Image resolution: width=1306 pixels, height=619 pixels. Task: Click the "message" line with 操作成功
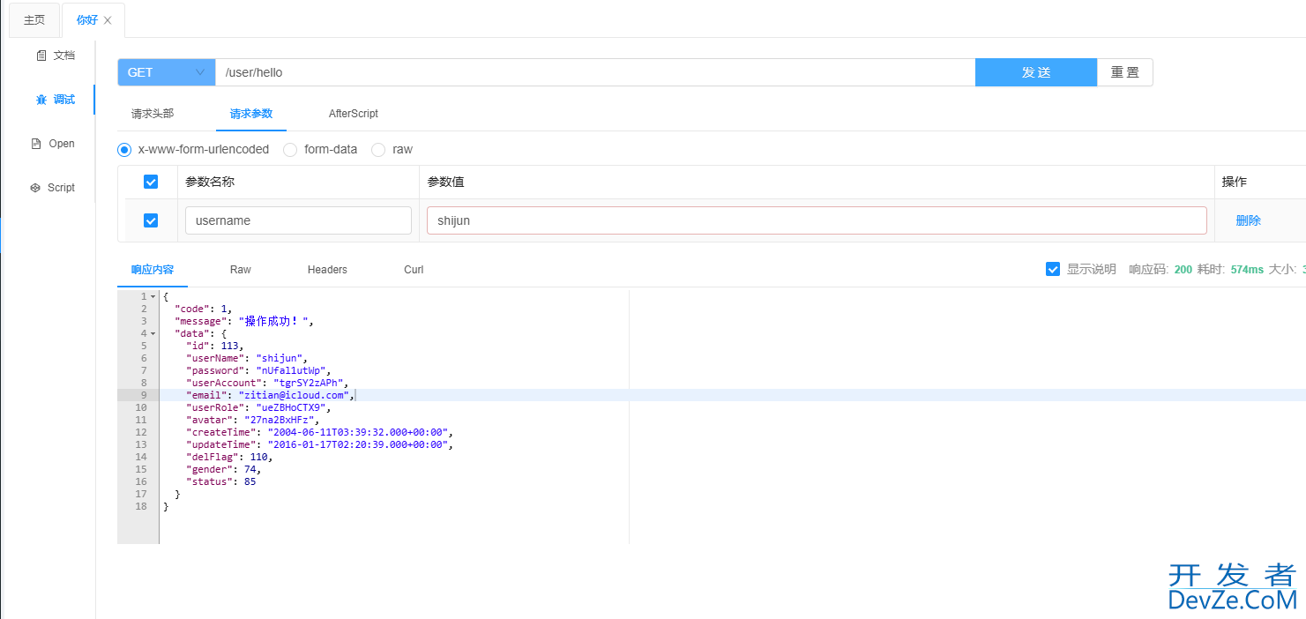[244, 322]
